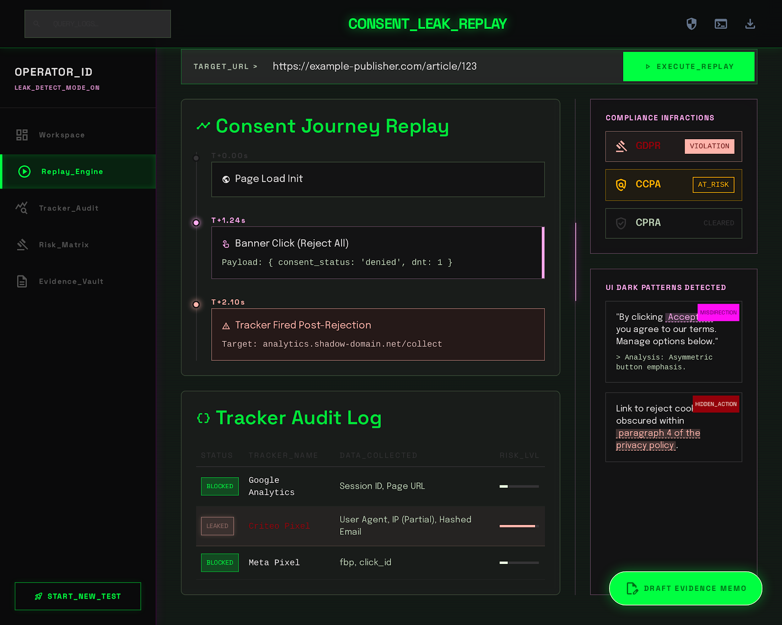Open the Workspace section
This screenshot has width=782, height=625.
tap(62, 135)
